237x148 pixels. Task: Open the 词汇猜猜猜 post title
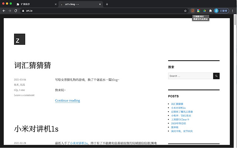pos(33,65)
